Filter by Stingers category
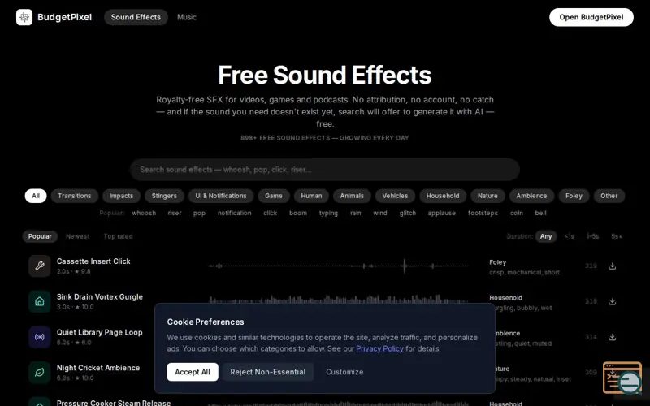This screenshot has height=406, width=650. click(164, 196)
